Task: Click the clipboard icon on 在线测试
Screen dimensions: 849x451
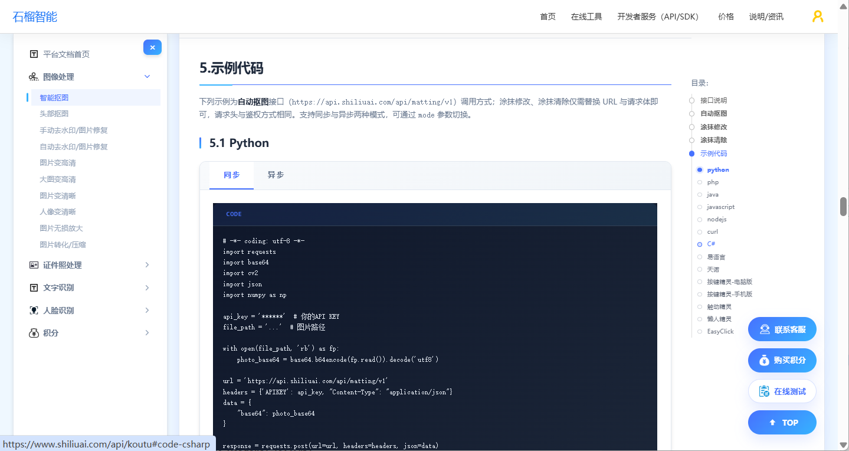Action: point(764,391)
